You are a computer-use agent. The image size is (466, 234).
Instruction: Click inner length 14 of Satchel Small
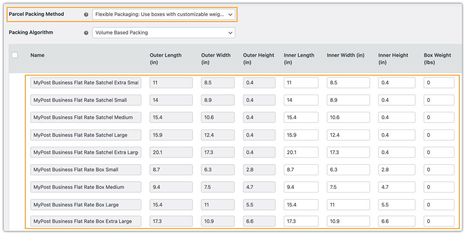(x=301, y=100)
